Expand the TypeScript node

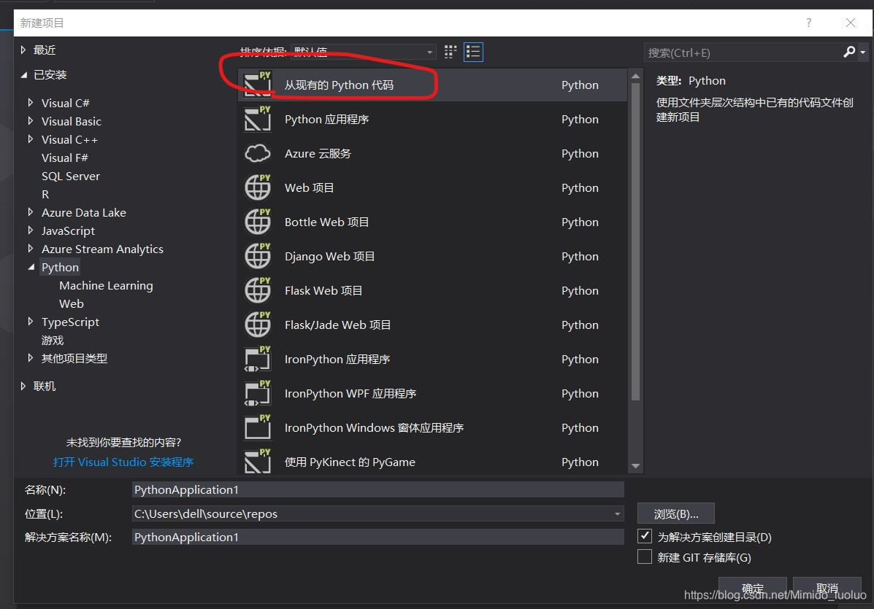30,321
